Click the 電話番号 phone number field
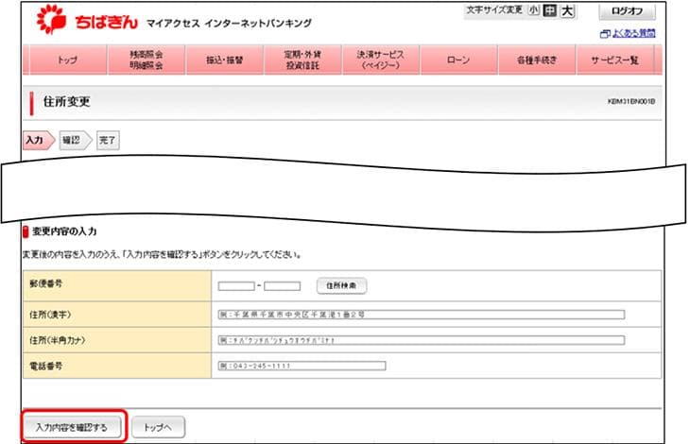The height and width of the screenshot is (444, 690). [302, 366]
